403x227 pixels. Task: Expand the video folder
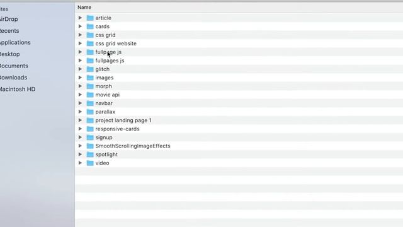80,163
